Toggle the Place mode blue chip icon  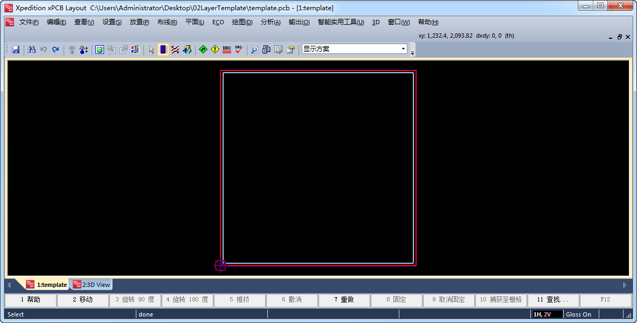[163, 50]
